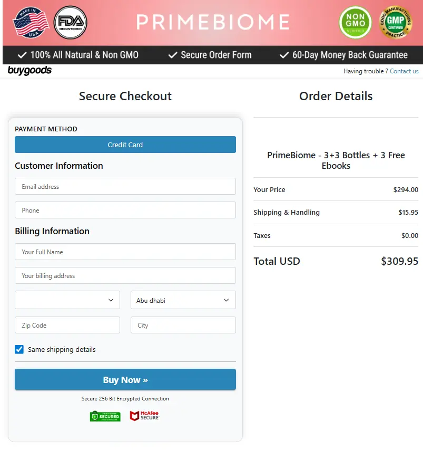The image size is (423, 450).
Task: Click the Zip Code field
Action: 67,325
